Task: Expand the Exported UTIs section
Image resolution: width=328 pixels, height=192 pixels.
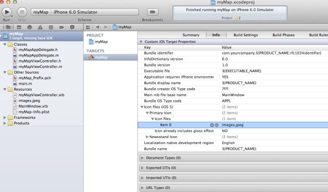Action: [x=142, y=168]
